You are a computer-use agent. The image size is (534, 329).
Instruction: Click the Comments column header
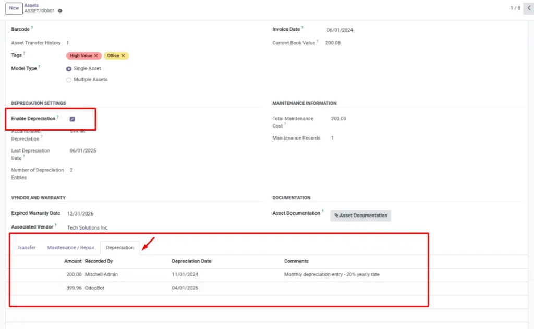[296, 261]
